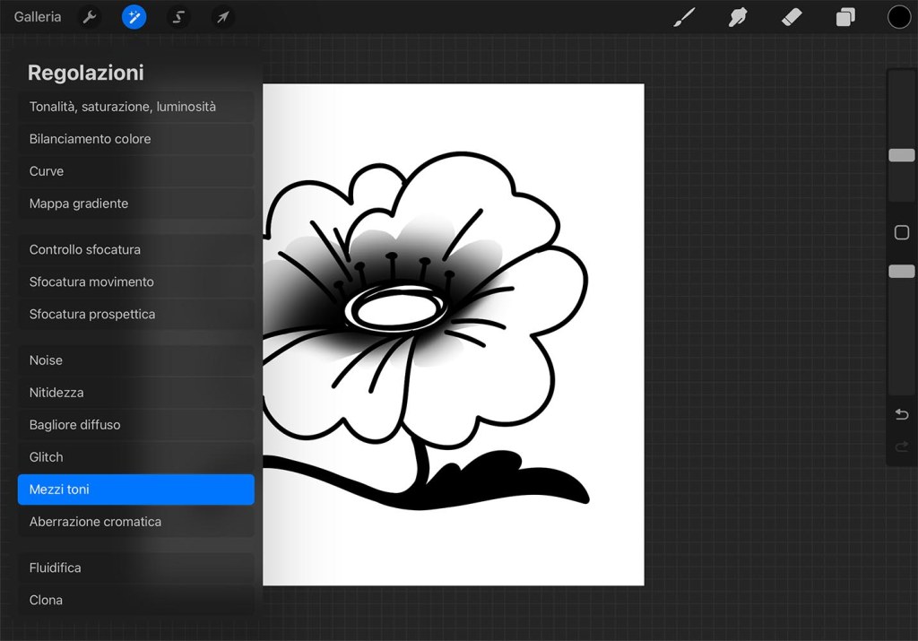The width and height of the screenshot is (918, 641).
Task: Select the Brush tool
Action: pyautogui.click(x=684, y=17)
